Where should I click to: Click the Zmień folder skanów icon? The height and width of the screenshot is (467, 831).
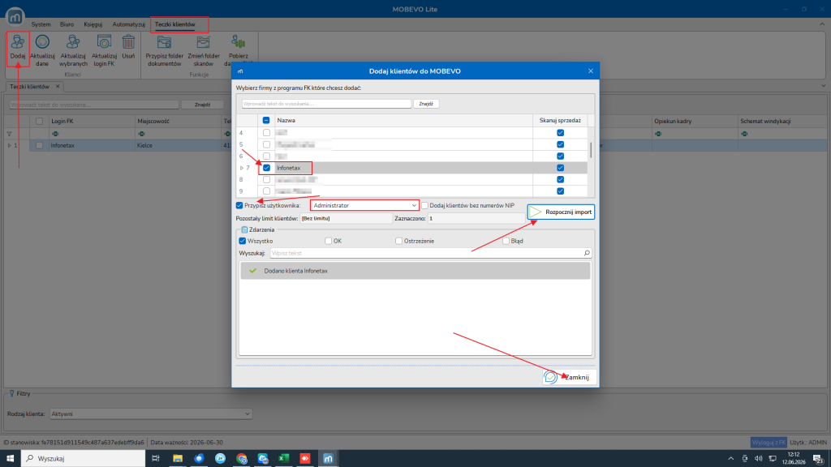(204, 42)
